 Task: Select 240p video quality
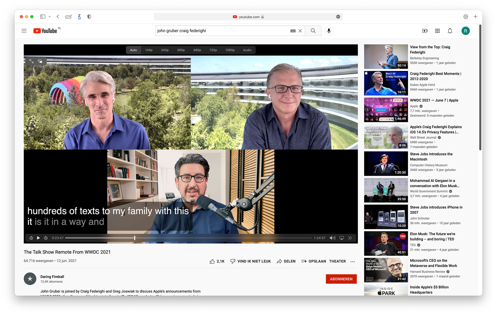coord(165,50)
